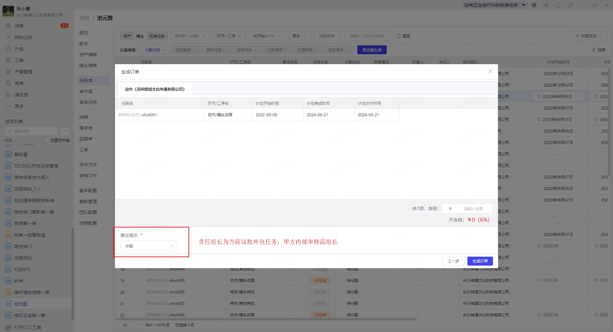This screenshot has height=332, width=613.
Task: Click the pin icon in title bar
Action: point(570,5)
